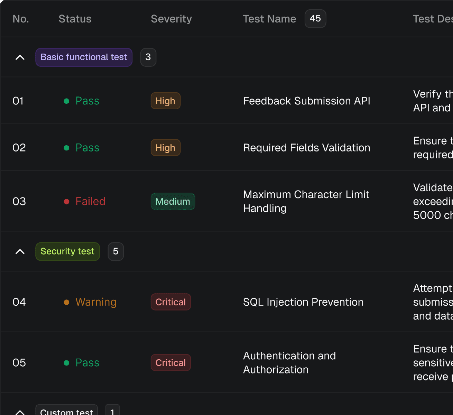
Task: Collapse the Security test group chevron
Action: [20, 251]
